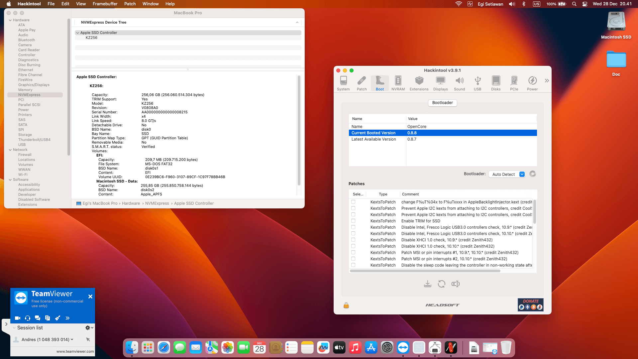Check the Enable TRIM for SSD patch

353,221
